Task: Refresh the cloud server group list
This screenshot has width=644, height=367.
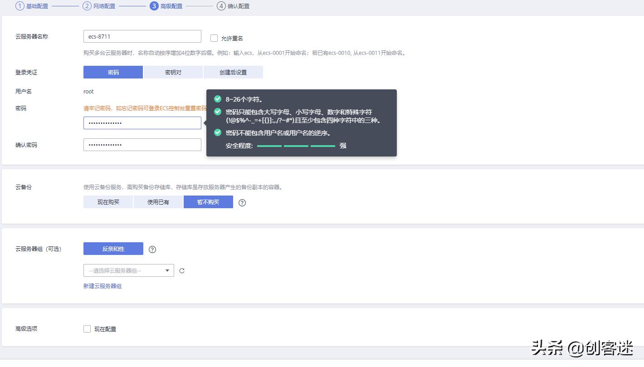Action: tap(182, 270)
